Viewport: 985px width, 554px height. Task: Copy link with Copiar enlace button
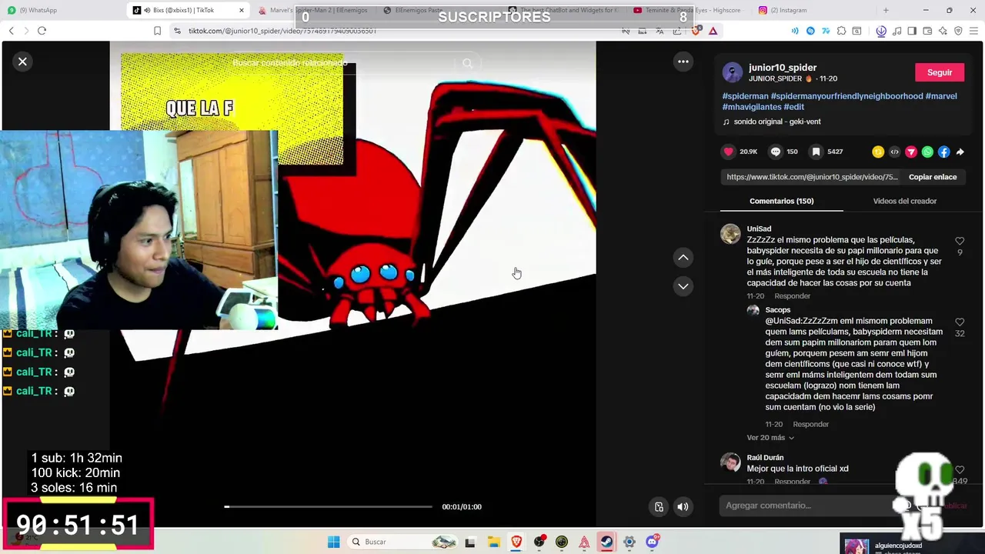(x=933, y=177)
